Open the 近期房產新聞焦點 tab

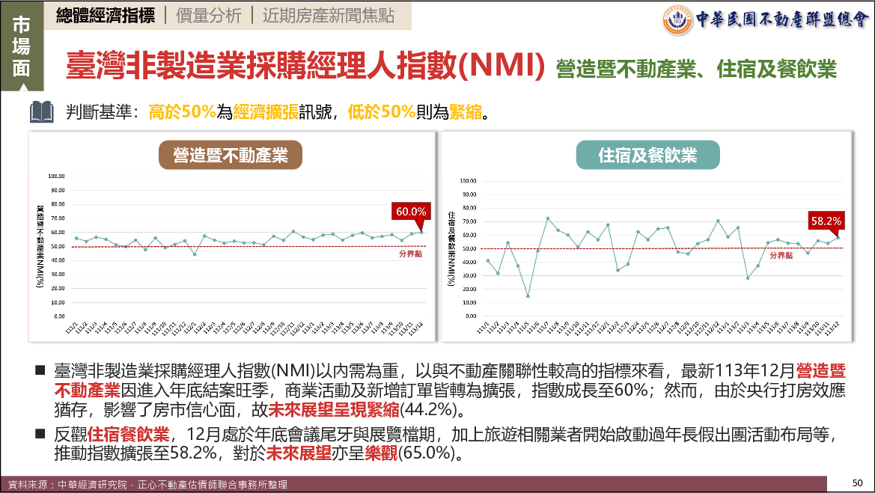(328, 16)
